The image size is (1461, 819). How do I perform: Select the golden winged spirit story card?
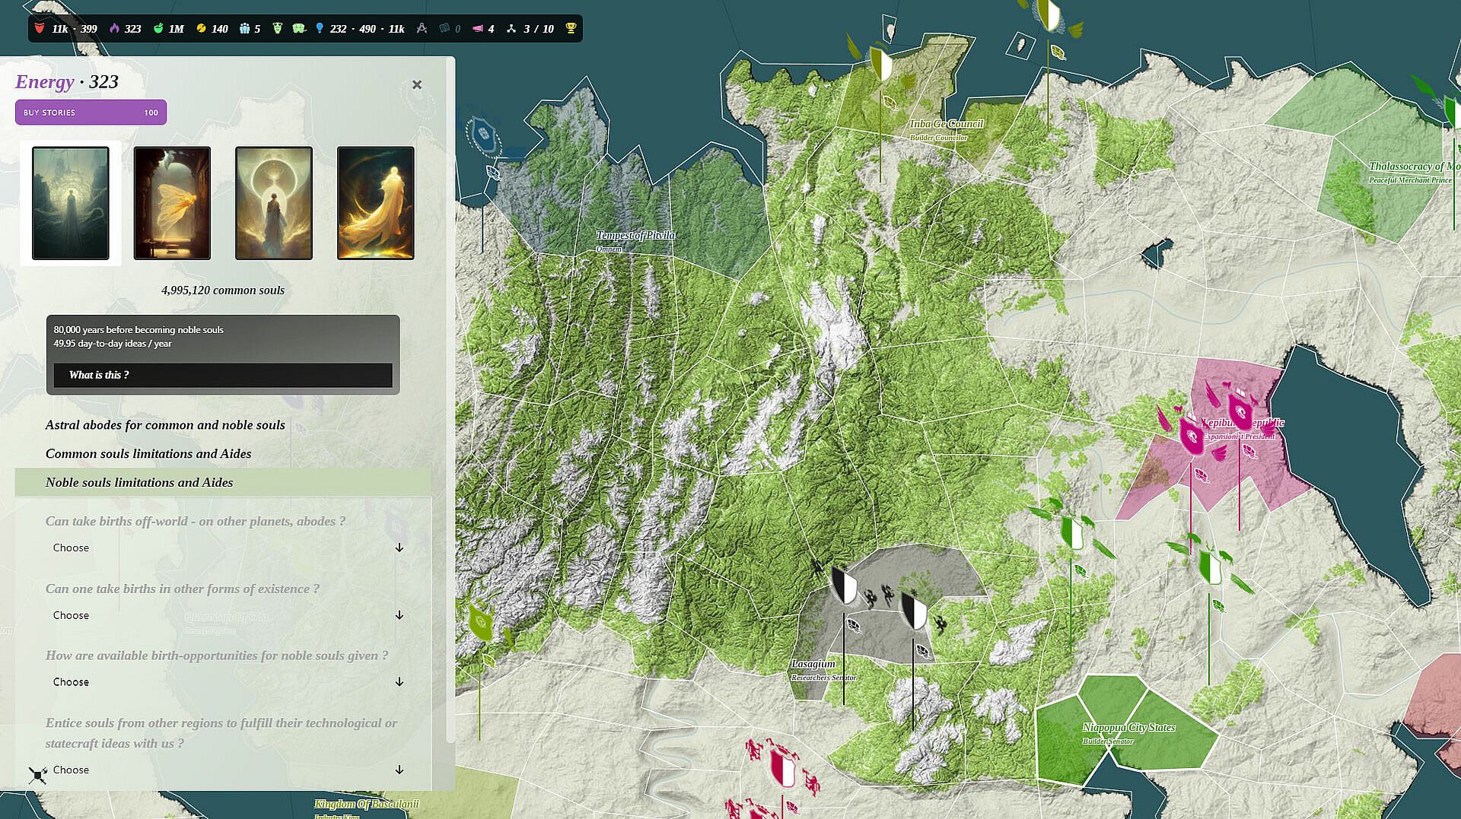tap(172, 203)
